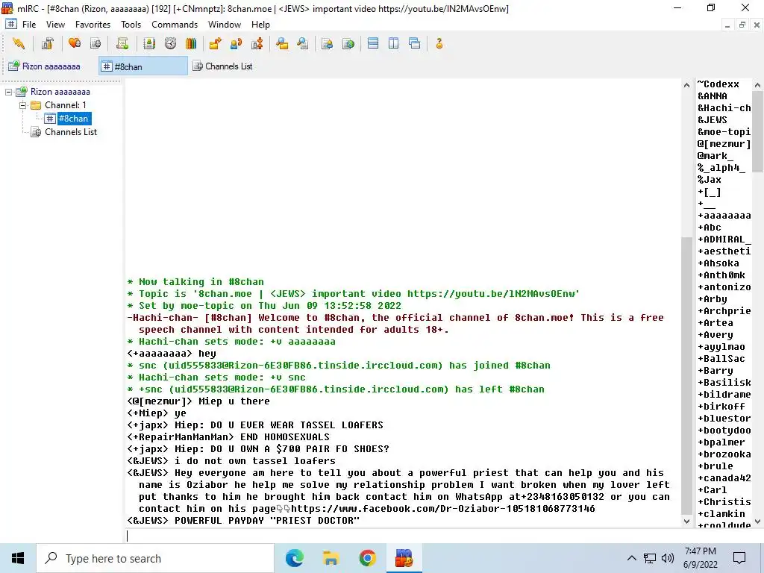Open the Colors toolbar icon
Viewport: 764px width, 573px height.
(x=191, y=44)
